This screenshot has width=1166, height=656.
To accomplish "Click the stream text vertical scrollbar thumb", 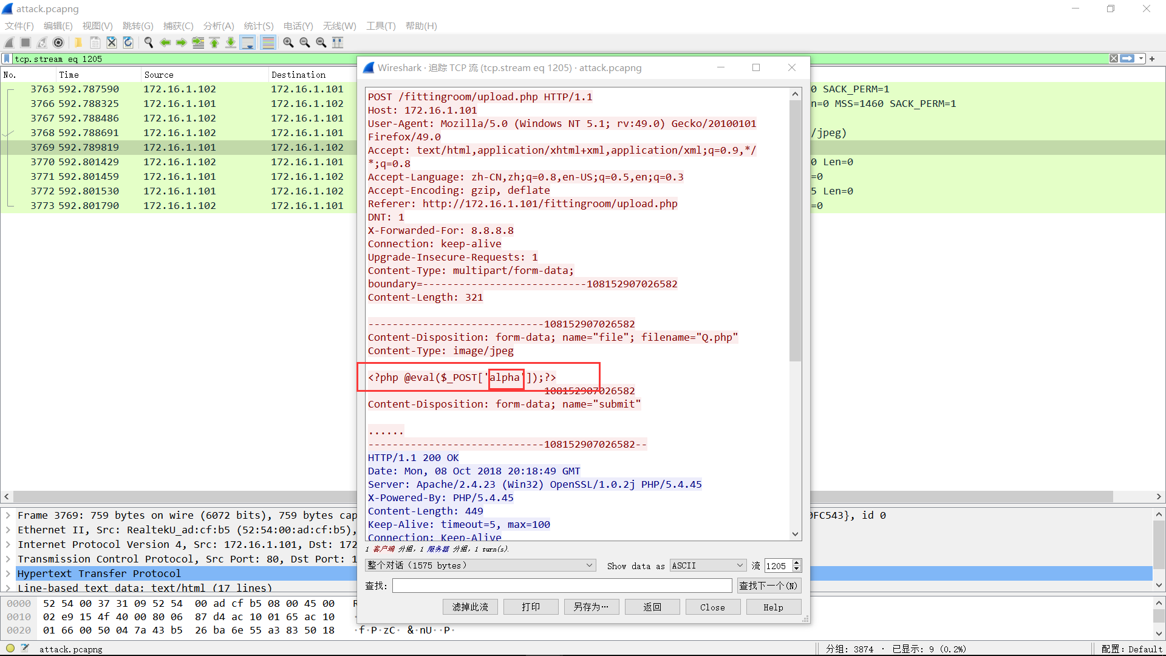I will [x=795, y=231].
